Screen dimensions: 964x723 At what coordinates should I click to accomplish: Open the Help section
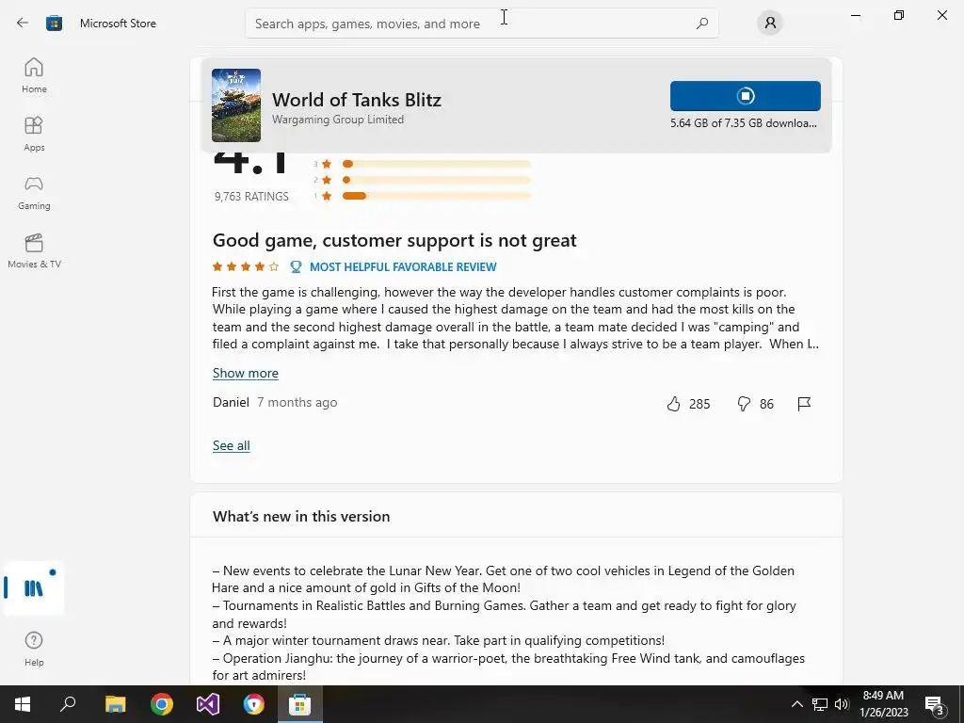pyautogui.click(x=34, y=649)
